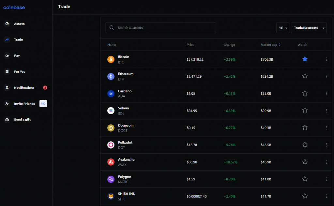Click the Polkadot coin icon
Viewport: 334px width, 206px height.
coord(111,145)
